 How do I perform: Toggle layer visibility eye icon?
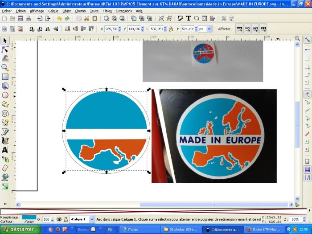(x=58, y=219)
